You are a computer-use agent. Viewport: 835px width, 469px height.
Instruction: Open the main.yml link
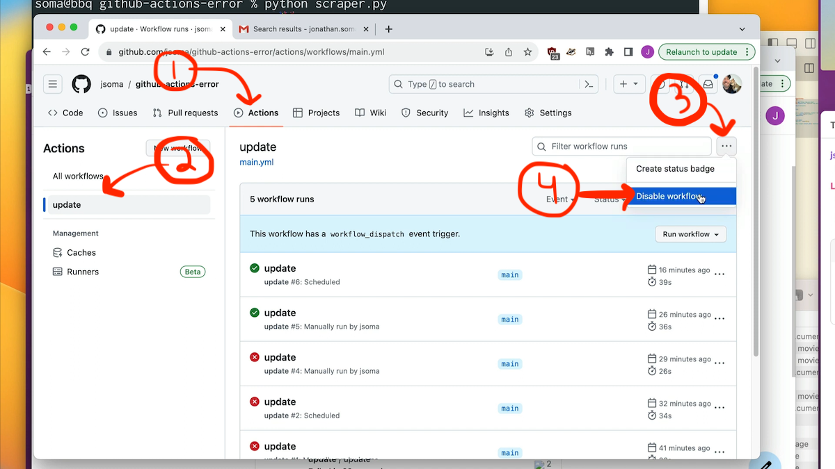point(256,162)
